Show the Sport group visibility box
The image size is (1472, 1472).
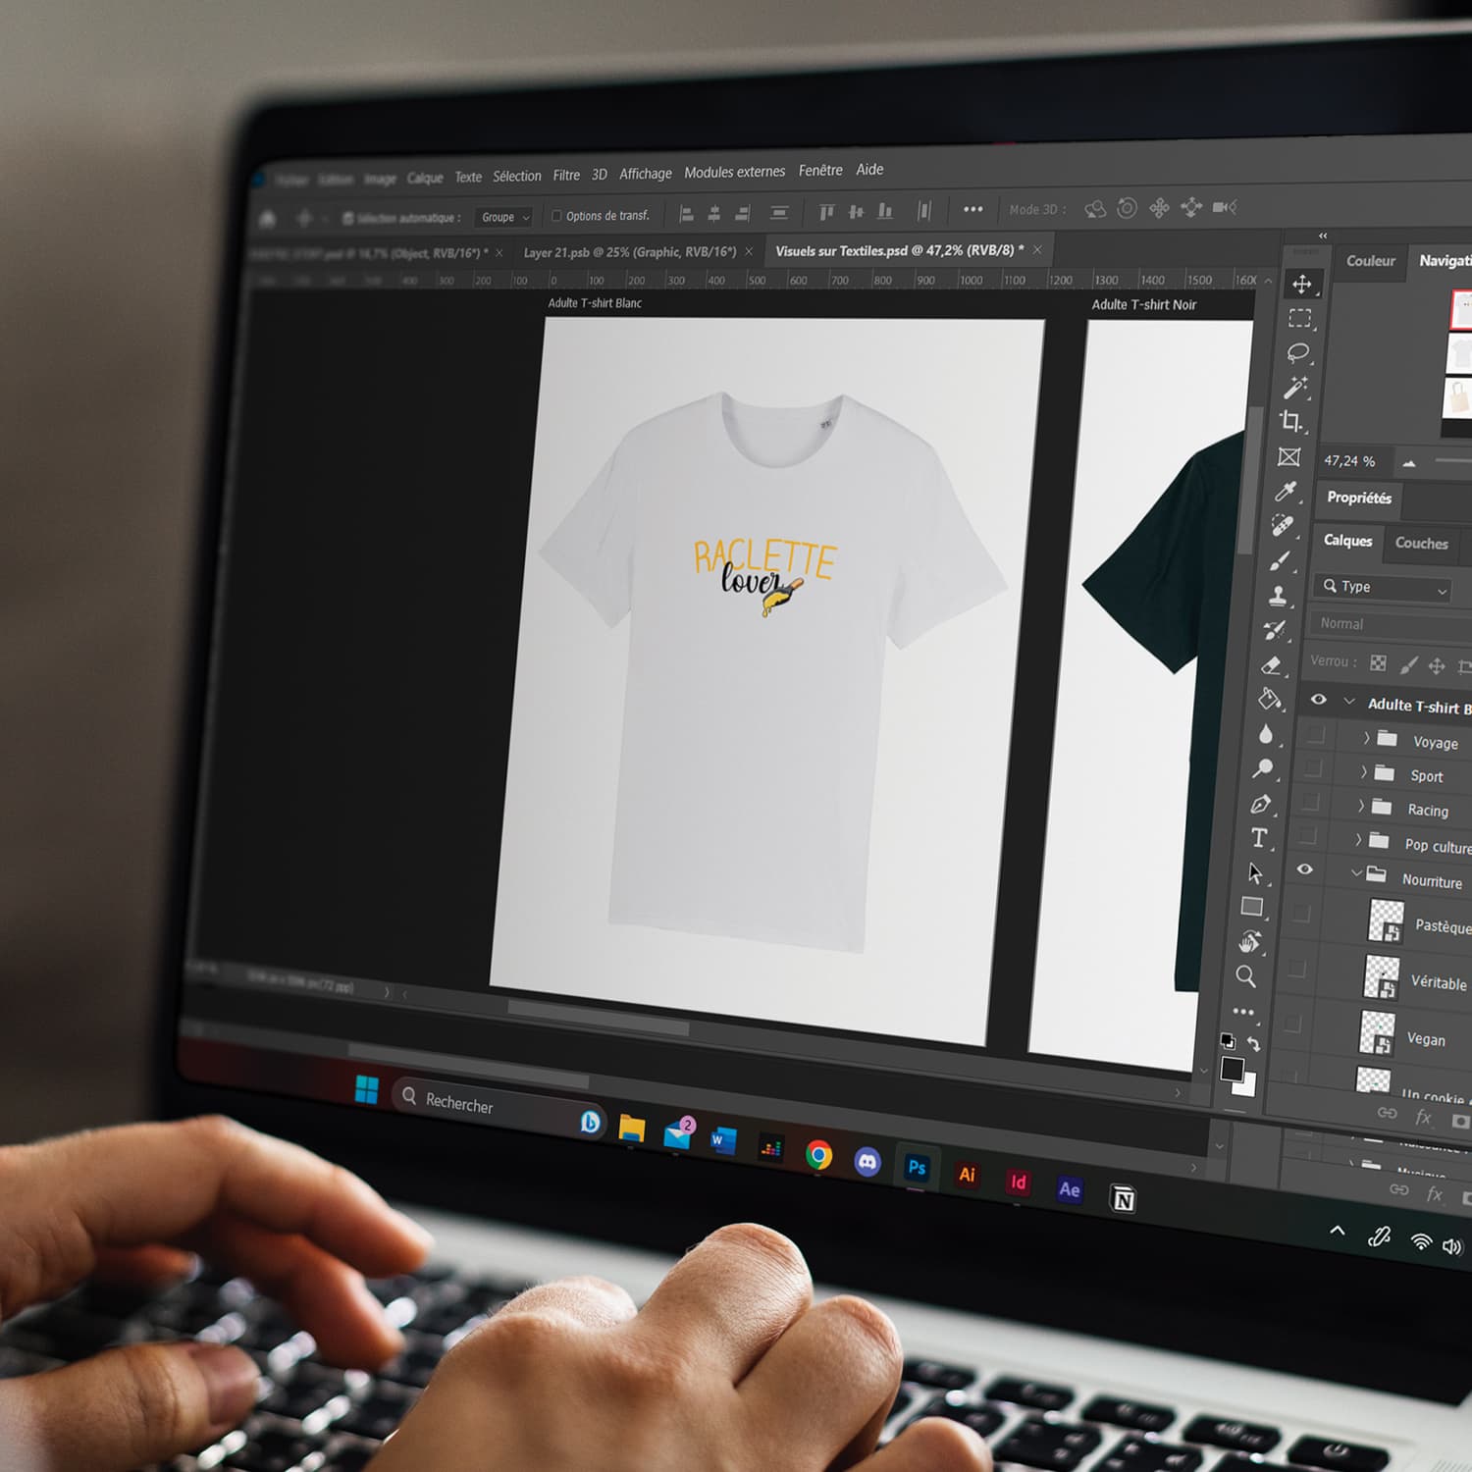coord(1313,768)
